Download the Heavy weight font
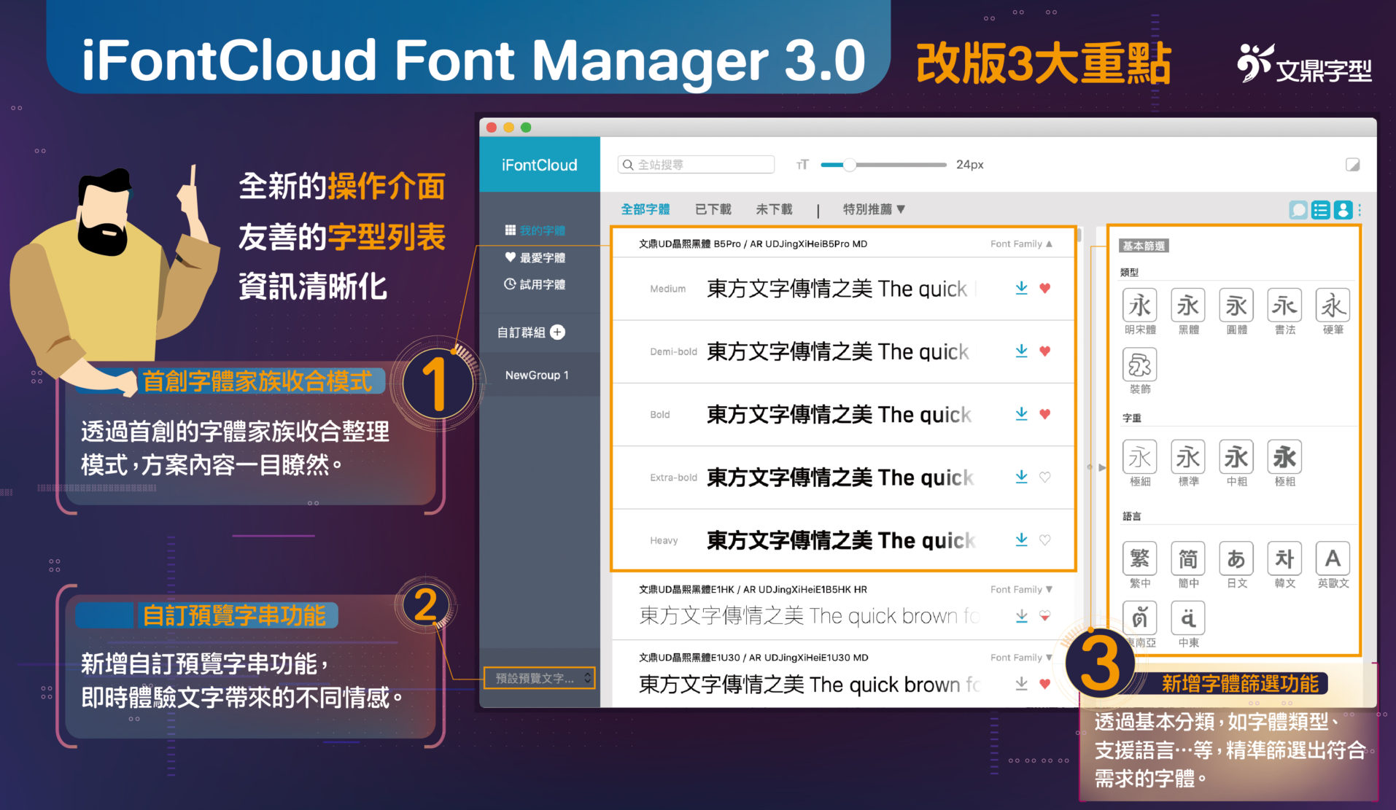 coord(1021,540)
